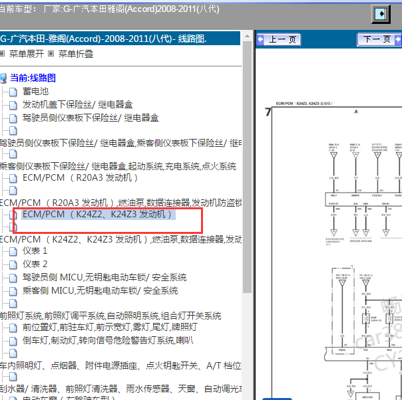This screenshot has height=400, width=402.
Task: Open 倒车灯,制动灯,转向信号危险警告灯系统,喇叭 diagram
Action: point(108,341)
